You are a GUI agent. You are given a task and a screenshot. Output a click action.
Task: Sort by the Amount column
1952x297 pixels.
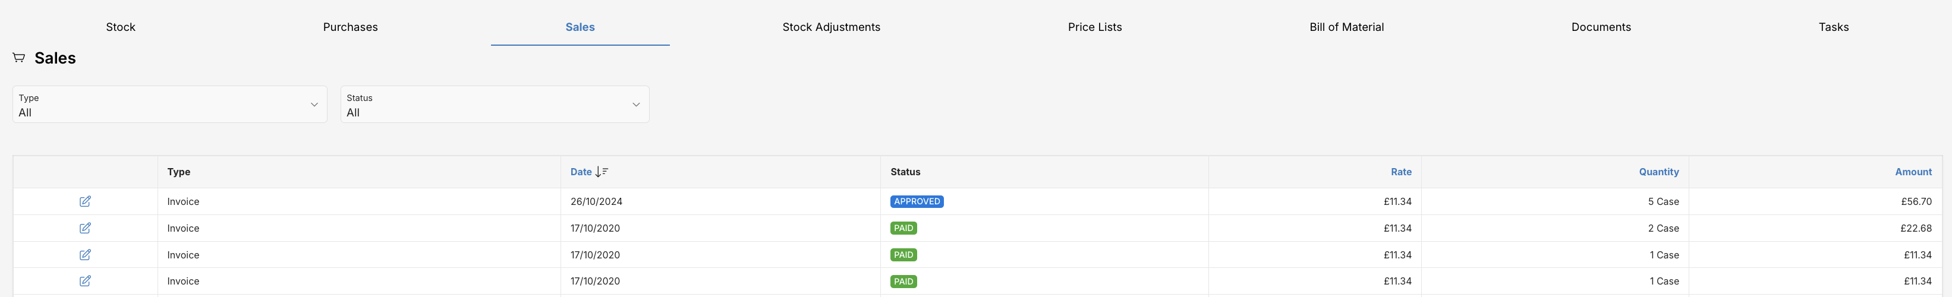click(x=1913, y=172)
